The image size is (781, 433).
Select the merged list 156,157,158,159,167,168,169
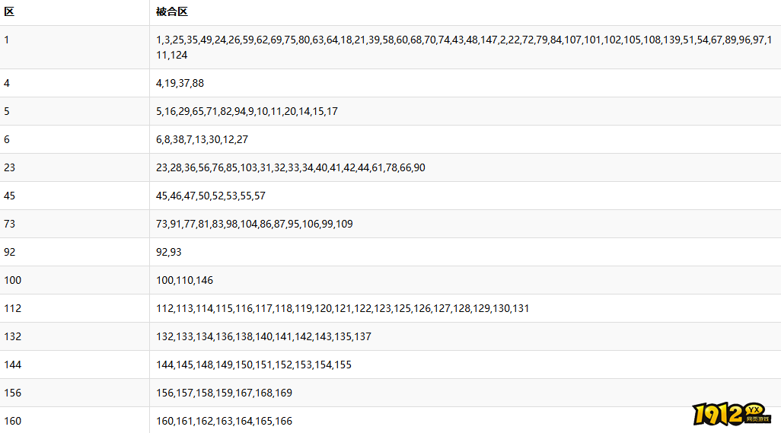coord(224,393)
